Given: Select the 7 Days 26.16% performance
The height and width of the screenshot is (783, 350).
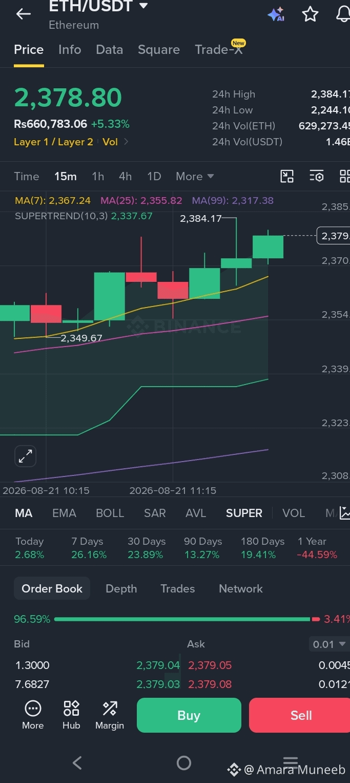Looking at the screenshot, I should pyautogui.click(x=89, y=548).
